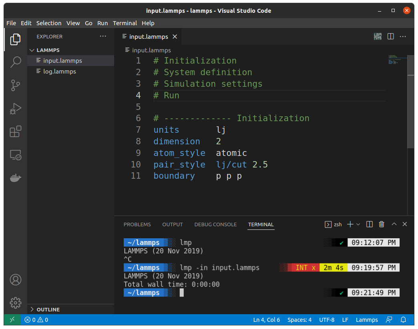Open input.lammps in the explorer
This screenshot has width=418, height=329.
[70, 61]
